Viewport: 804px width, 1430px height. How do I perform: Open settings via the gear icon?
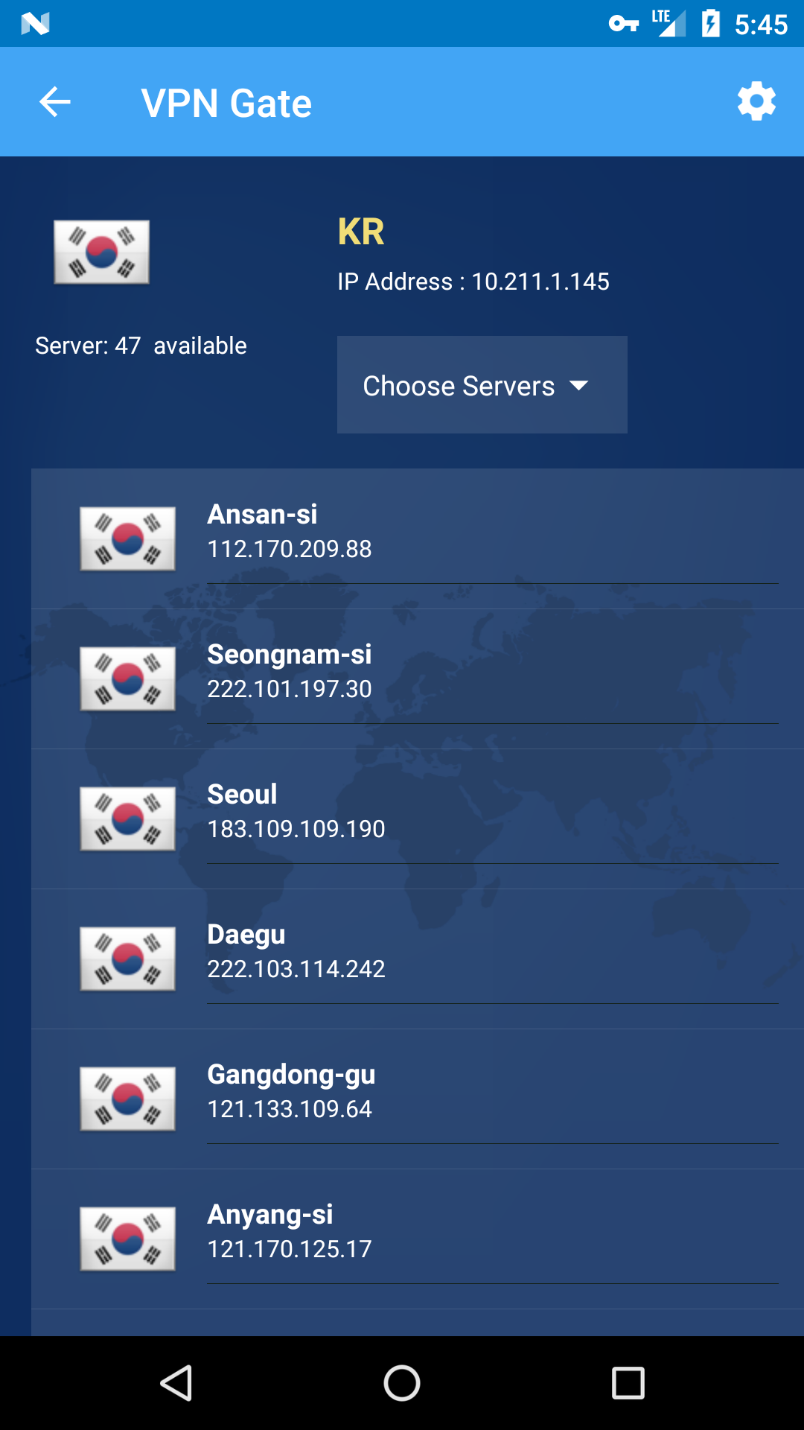tap(756, 101)
